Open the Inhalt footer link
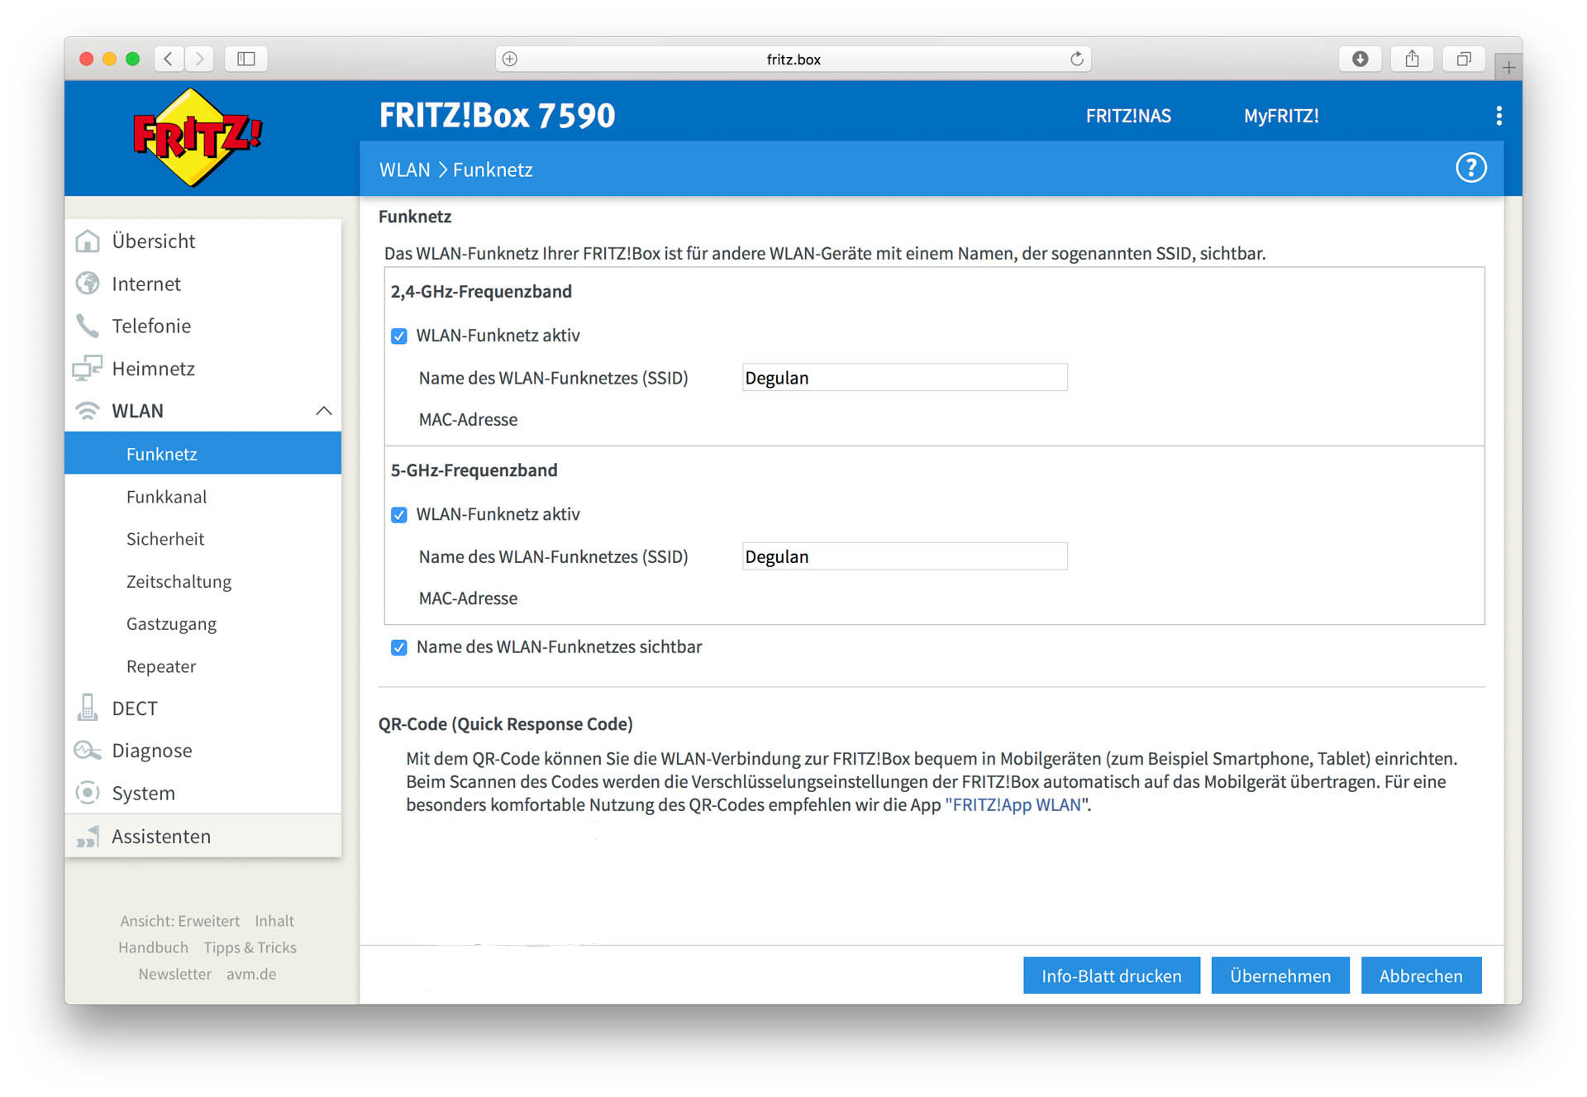Viewport: 1587px width, 1097px height. [274, 921]
